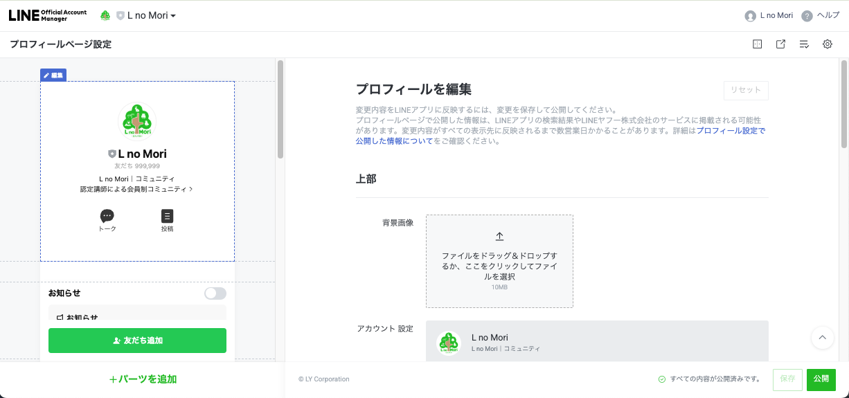Click the L no Mori name in preview

[142, 154]
